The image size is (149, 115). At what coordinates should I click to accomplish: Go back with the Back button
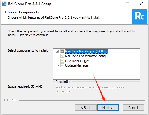[x=86, y=108]
